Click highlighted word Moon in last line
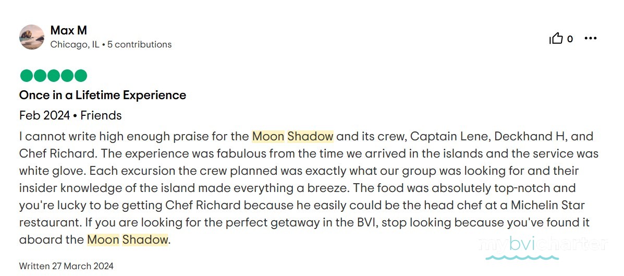The height and width of the screenshot is (276, 624). 103,240
